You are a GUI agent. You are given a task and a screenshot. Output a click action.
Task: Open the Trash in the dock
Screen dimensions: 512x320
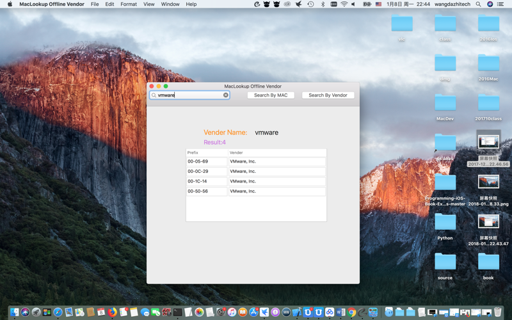(497, 312)
